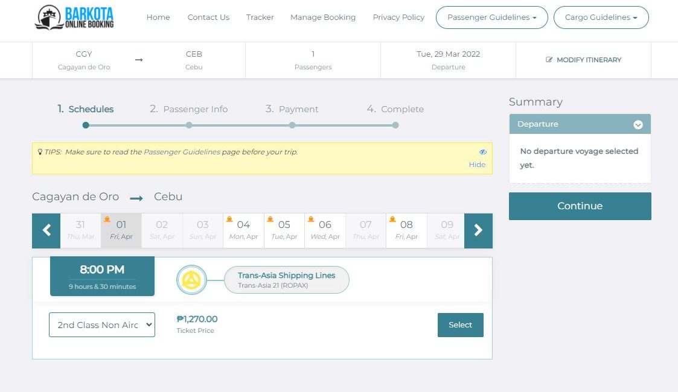Go to previous dates with left arrow
This screenshot has width=678, height=392.
pyautogui.click(x=46, y=230)
